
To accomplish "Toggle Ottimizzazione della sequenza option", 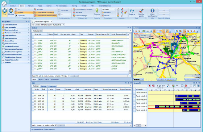I will 45,16.
